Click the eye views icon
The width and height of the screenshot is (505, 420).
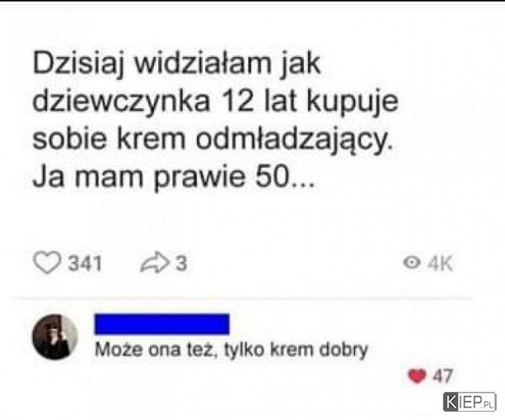coord(411,263)
